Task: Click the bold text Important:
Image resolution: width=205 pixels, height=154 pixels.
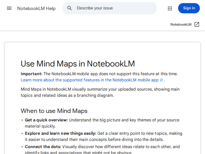Action: (x=32, y=74)
